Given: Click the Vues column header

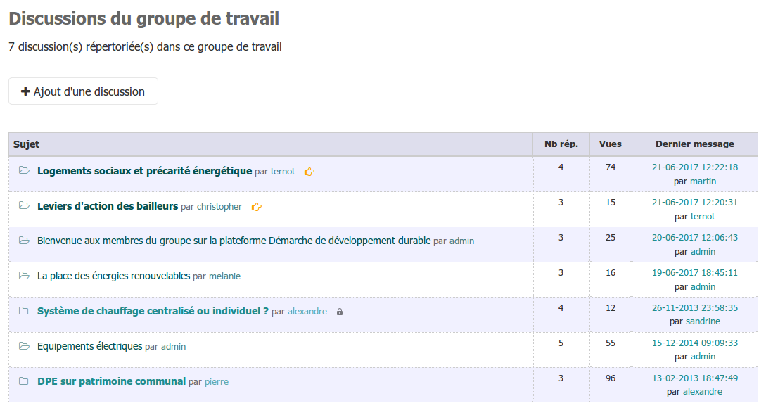Looking at the screenshot, I should point(610,144).
